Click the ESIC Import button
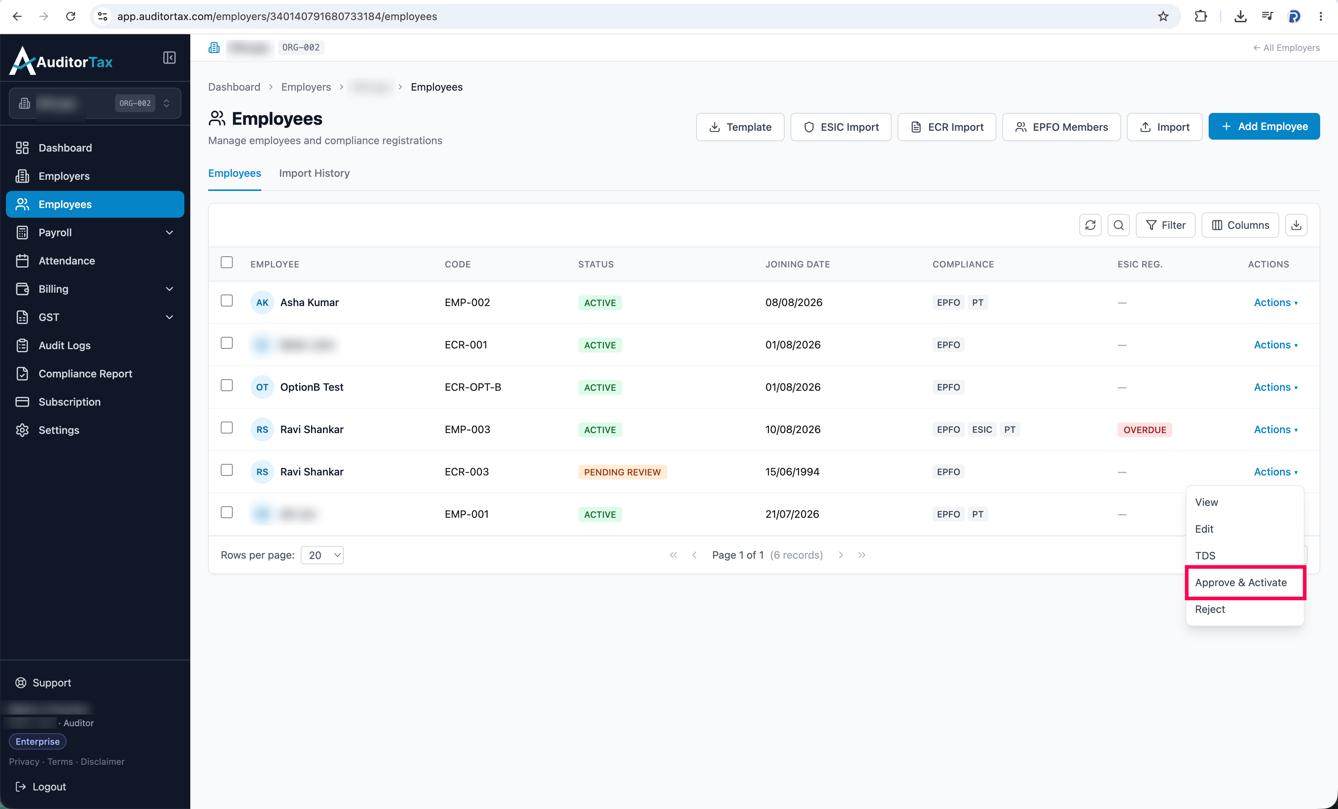The image size is (1338, 809). tap(841, 127)
